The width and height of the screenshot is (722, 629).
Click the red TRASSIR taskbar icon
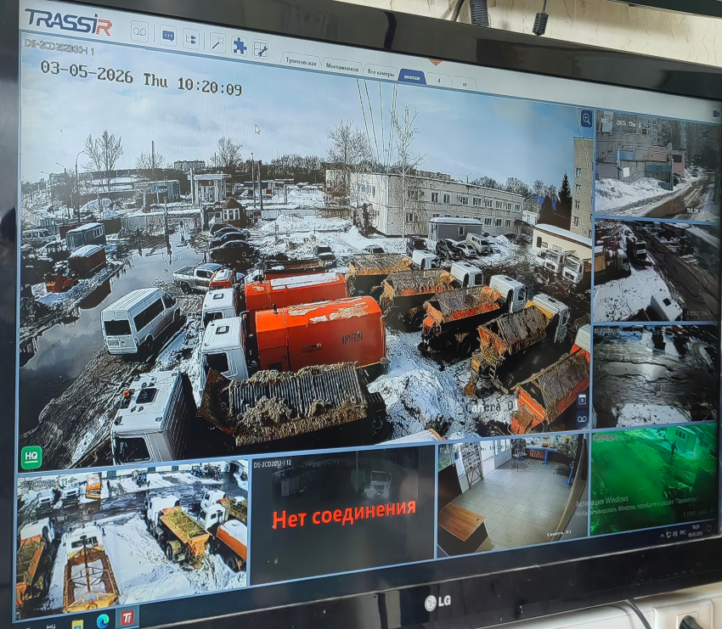pyautogui.click(x=127, y=617)
